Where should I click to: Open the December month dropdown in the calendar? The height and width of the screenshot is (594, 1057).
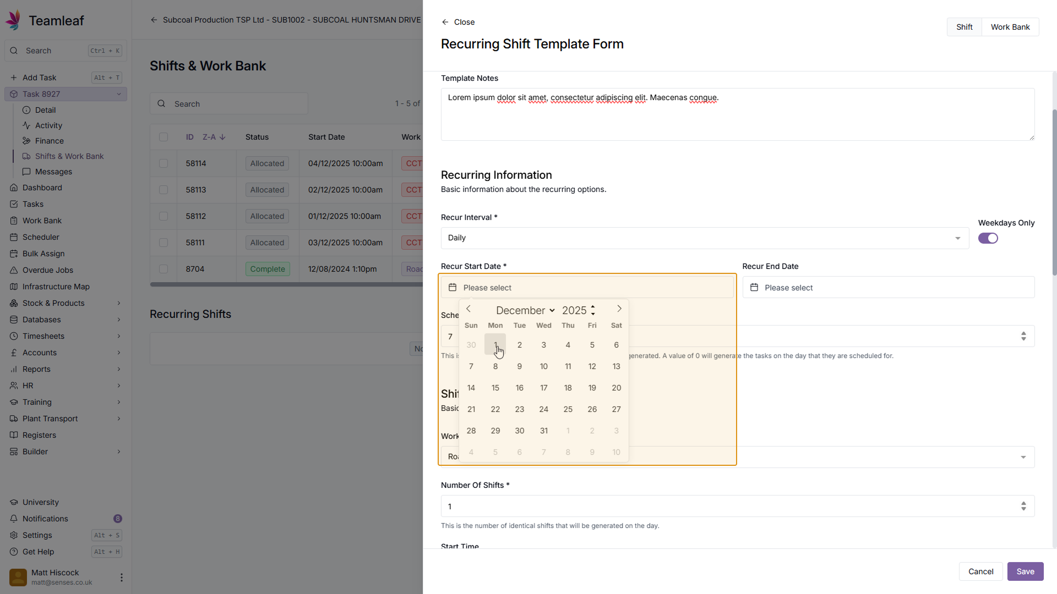pos(525,310)
